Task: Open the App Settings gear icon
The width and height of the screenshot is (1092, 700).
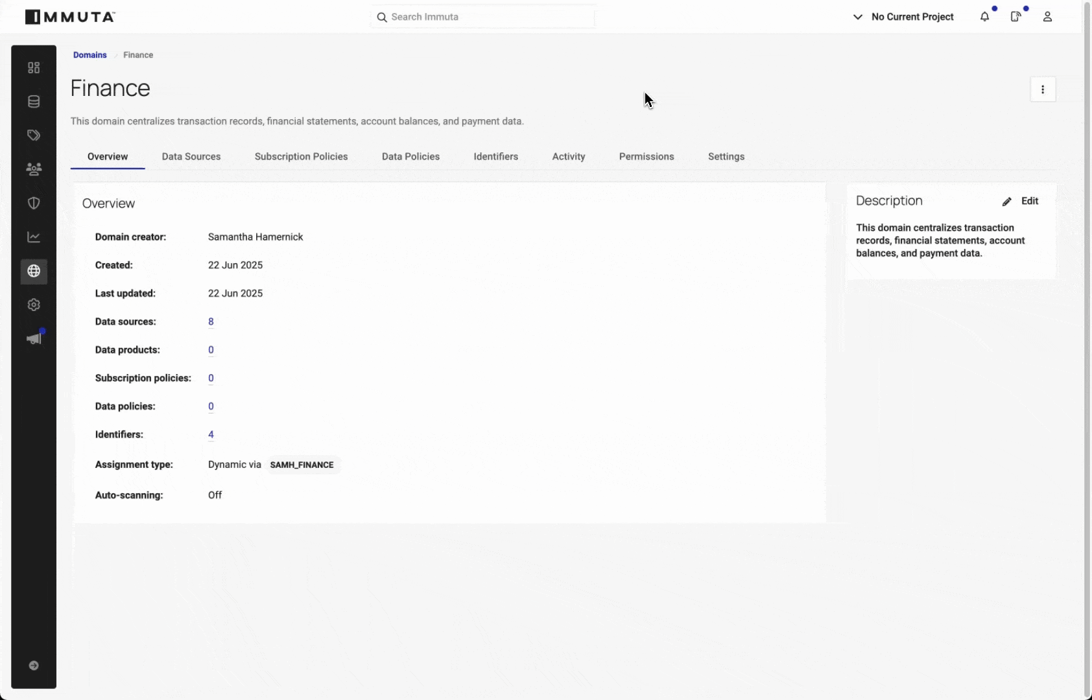Action: (34, 305)
